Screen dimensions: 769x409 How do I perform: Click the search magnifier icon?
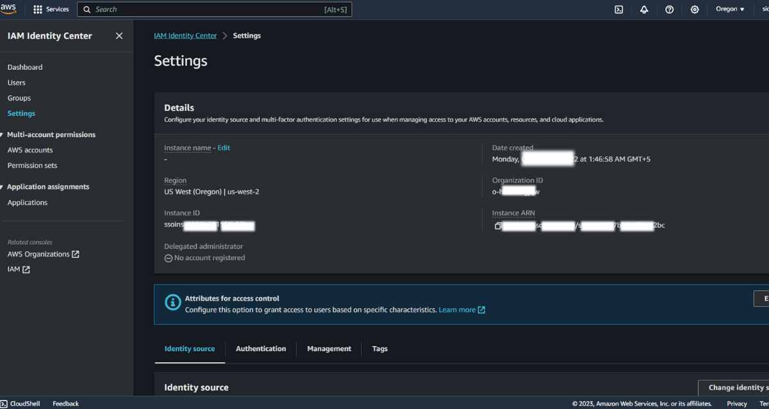pos(87,10)
